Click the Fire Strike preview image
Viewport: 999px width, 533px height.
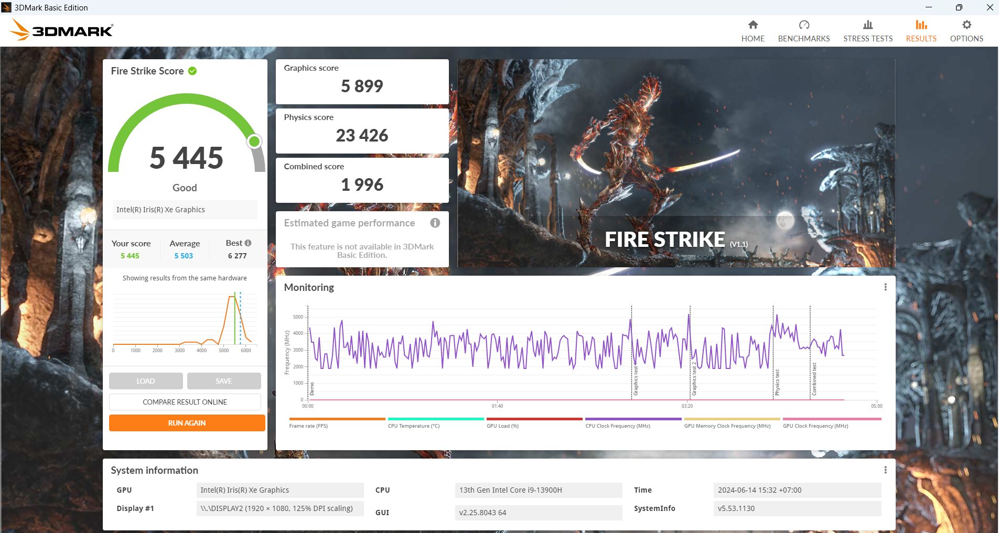tap(676, 163)
